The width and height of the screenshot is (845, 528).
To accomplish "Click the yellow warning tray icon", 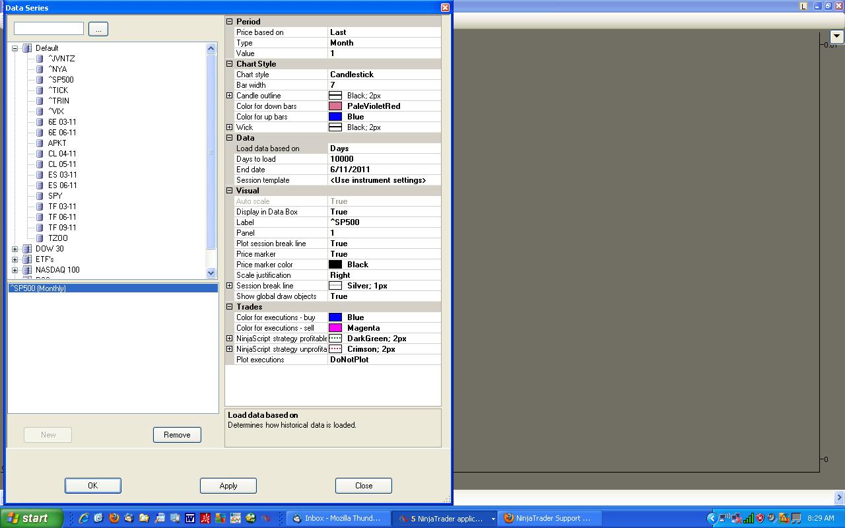I will click(x=784, y=518).
